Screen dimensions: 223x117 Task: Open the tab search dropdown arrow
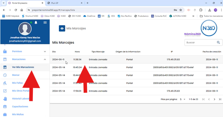(4, 3)
